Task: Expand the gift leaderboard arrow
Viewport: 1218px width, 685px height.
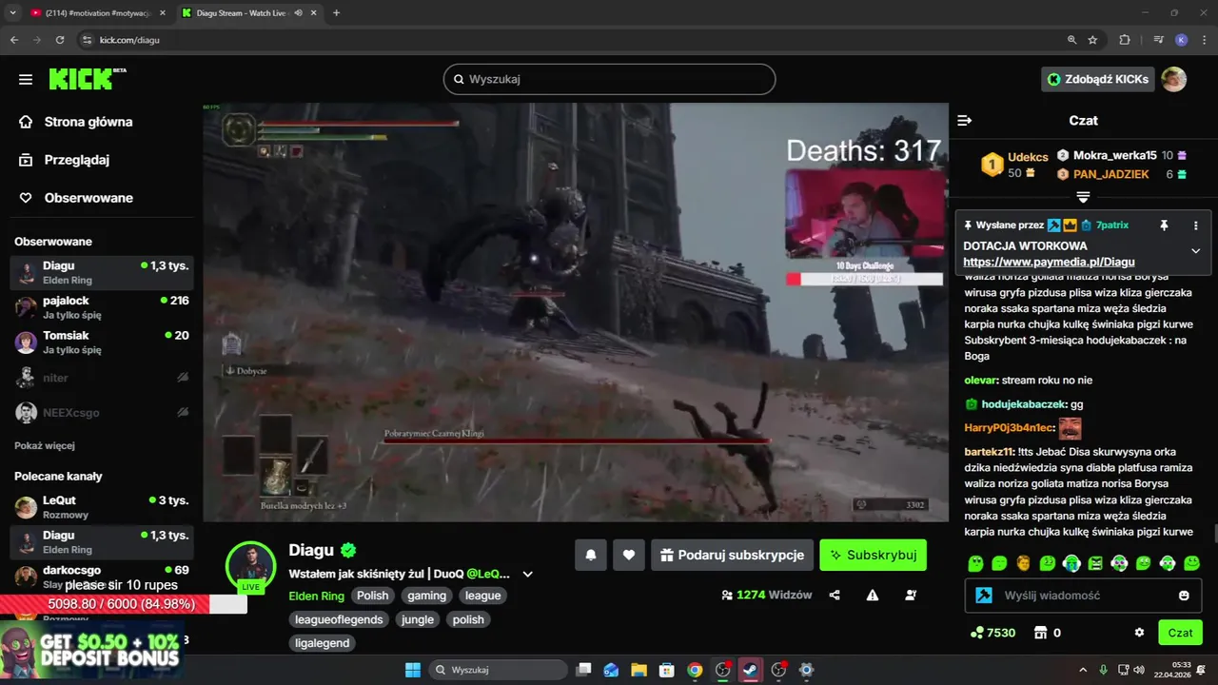Action: pyautogui.click(x=1083, y=197)
